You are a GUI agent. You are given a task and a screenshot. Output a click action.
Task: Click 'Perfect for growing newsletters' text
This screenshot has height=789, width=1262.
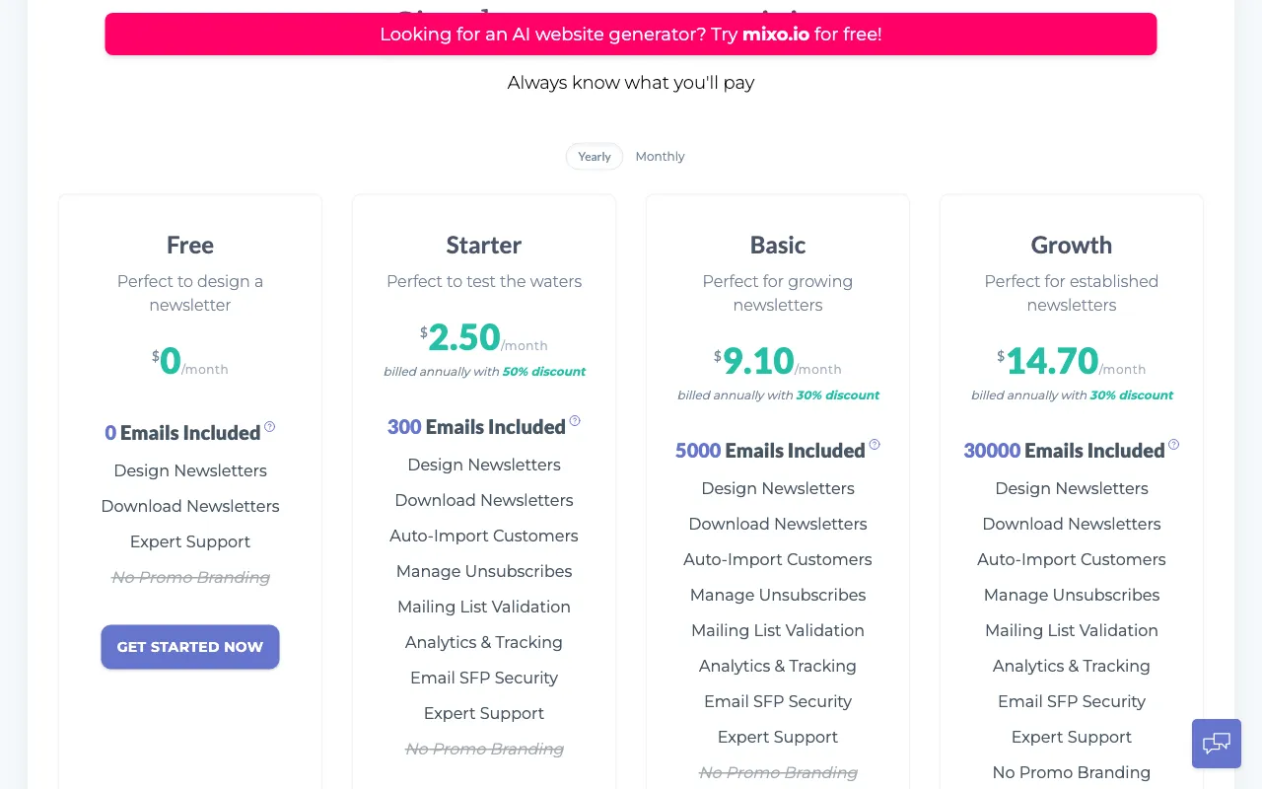coord(778,293)
